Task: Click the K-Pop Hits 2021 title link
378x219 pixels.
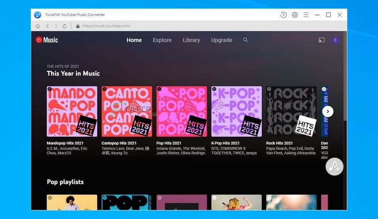Action: pos(226,143)
